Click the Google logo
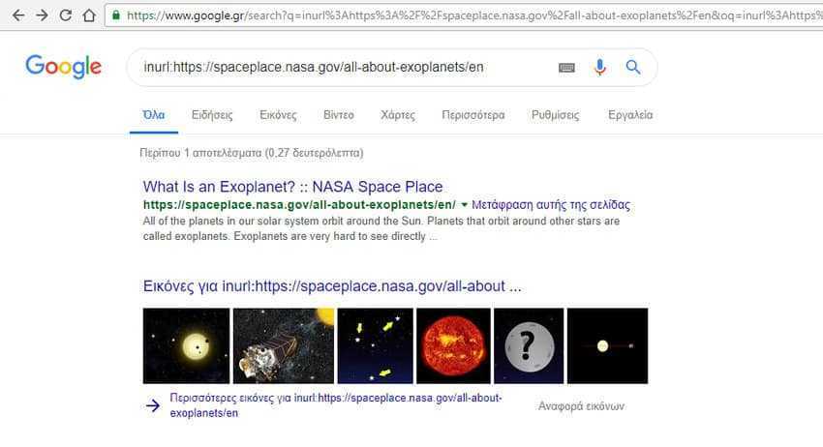 [x=64, y=67]
